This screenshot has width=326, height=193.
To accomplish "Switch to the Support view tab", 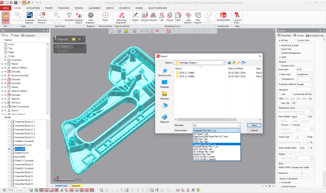I will (75, 186).
